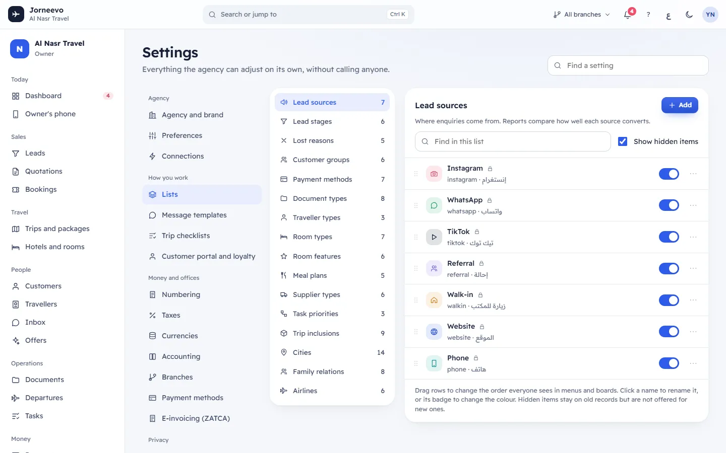The image size is (726, 453).
Task: Open the more options for TikTok row
Action: pyautogui.click(x=693, y=237)
